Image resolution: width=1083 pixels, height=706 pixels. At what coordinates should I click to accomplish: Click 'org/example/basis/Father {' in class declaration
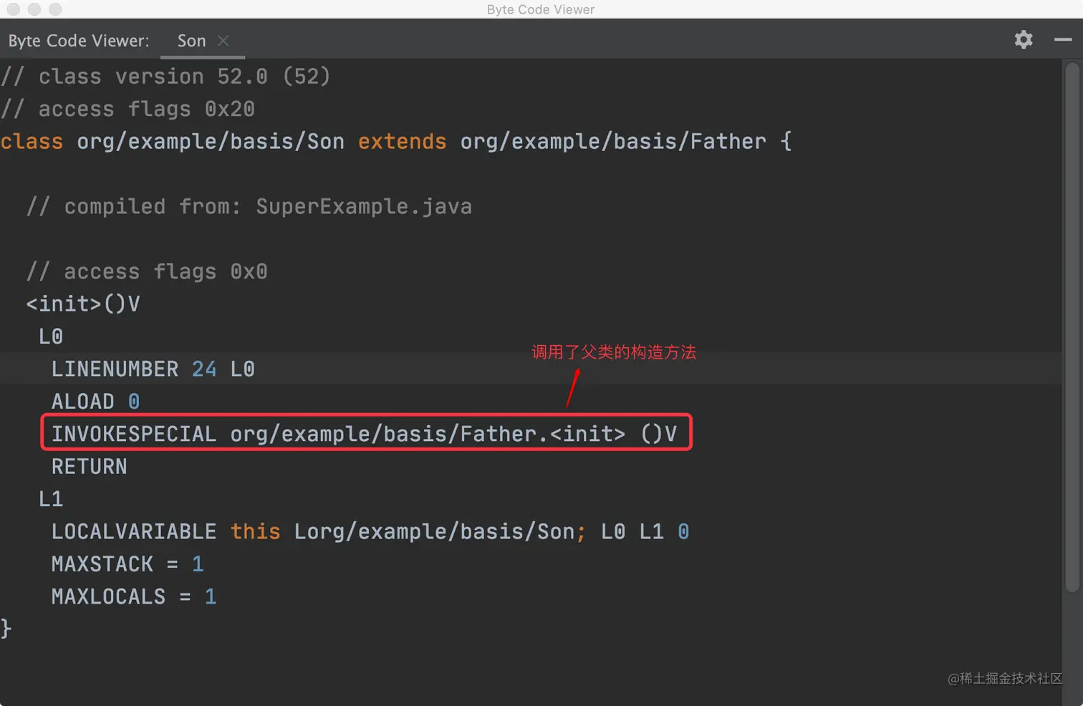[626, 142]
